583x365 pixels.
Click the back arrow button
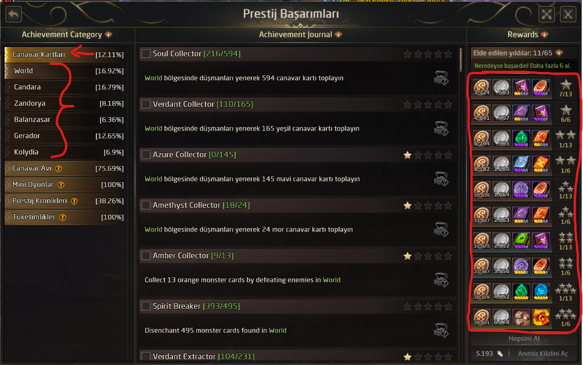(13, 14)
